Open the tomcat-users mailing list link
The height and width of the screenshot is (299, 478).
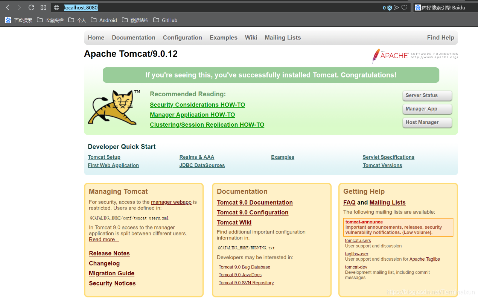358,241
